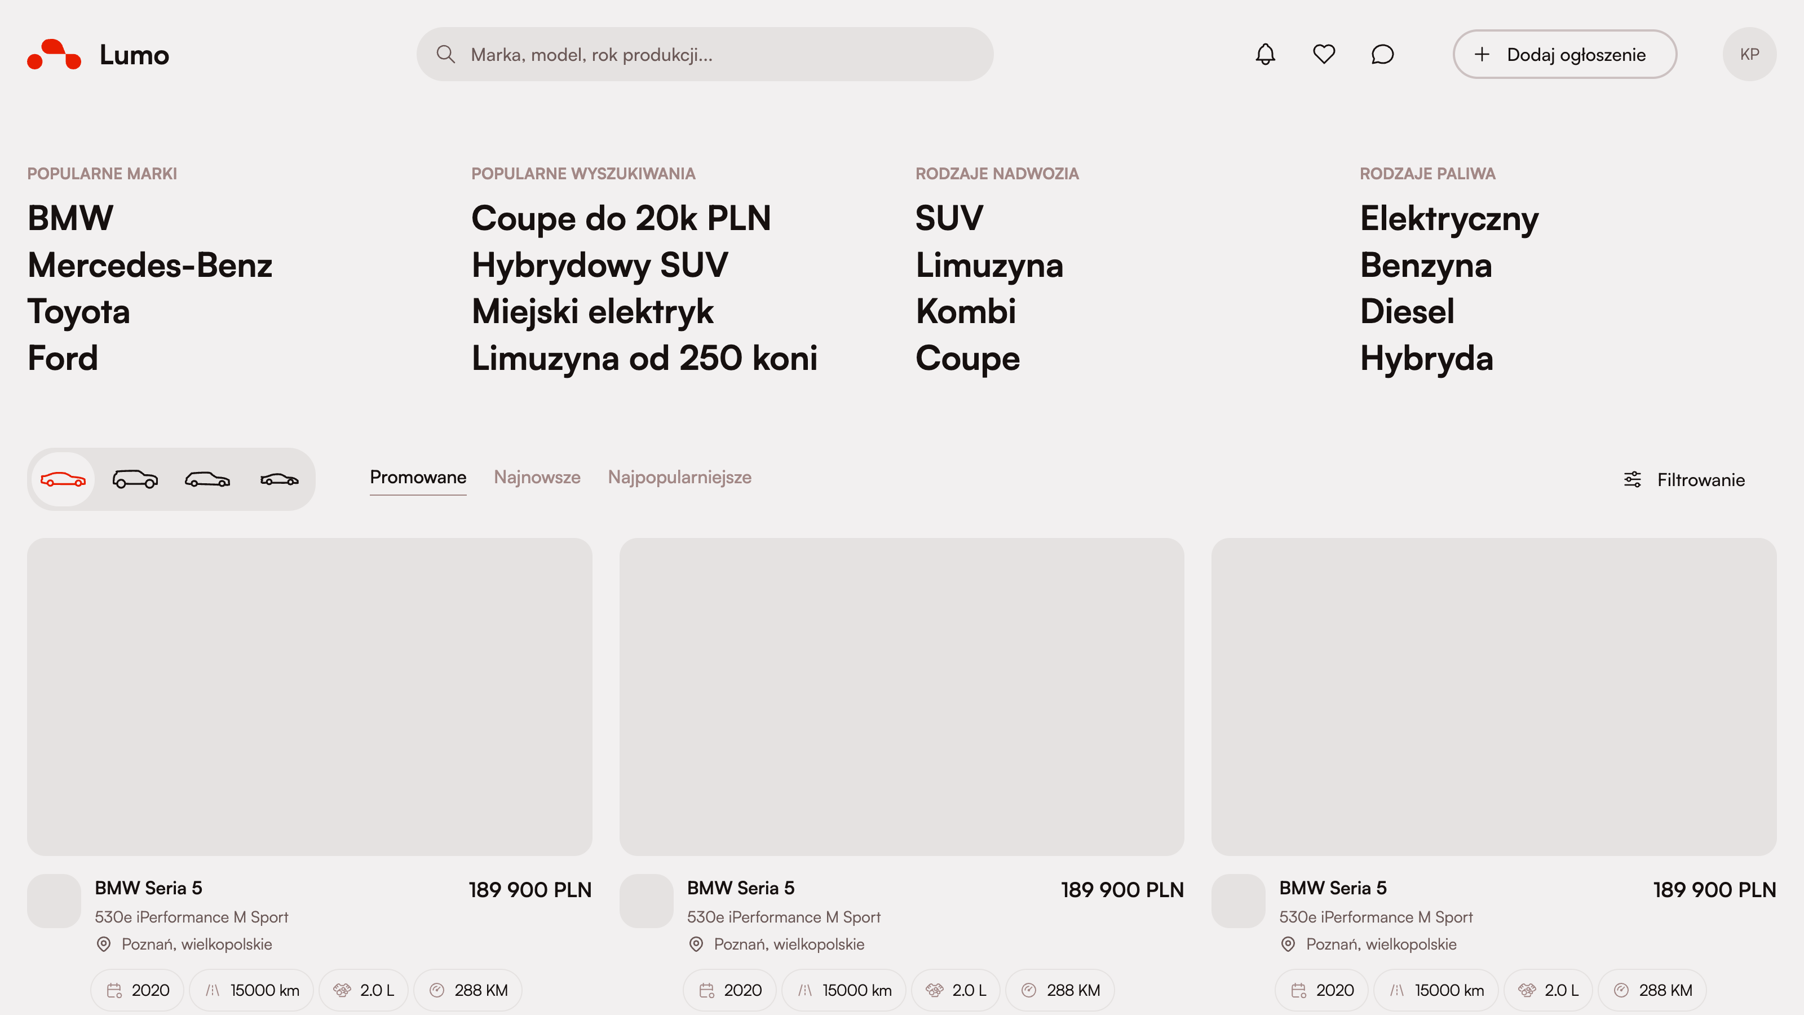The image size is (1804, 1015).
Task: Click the engine icon in the middle listing's 2.0 L chip
Action: [x=934, y=991]
